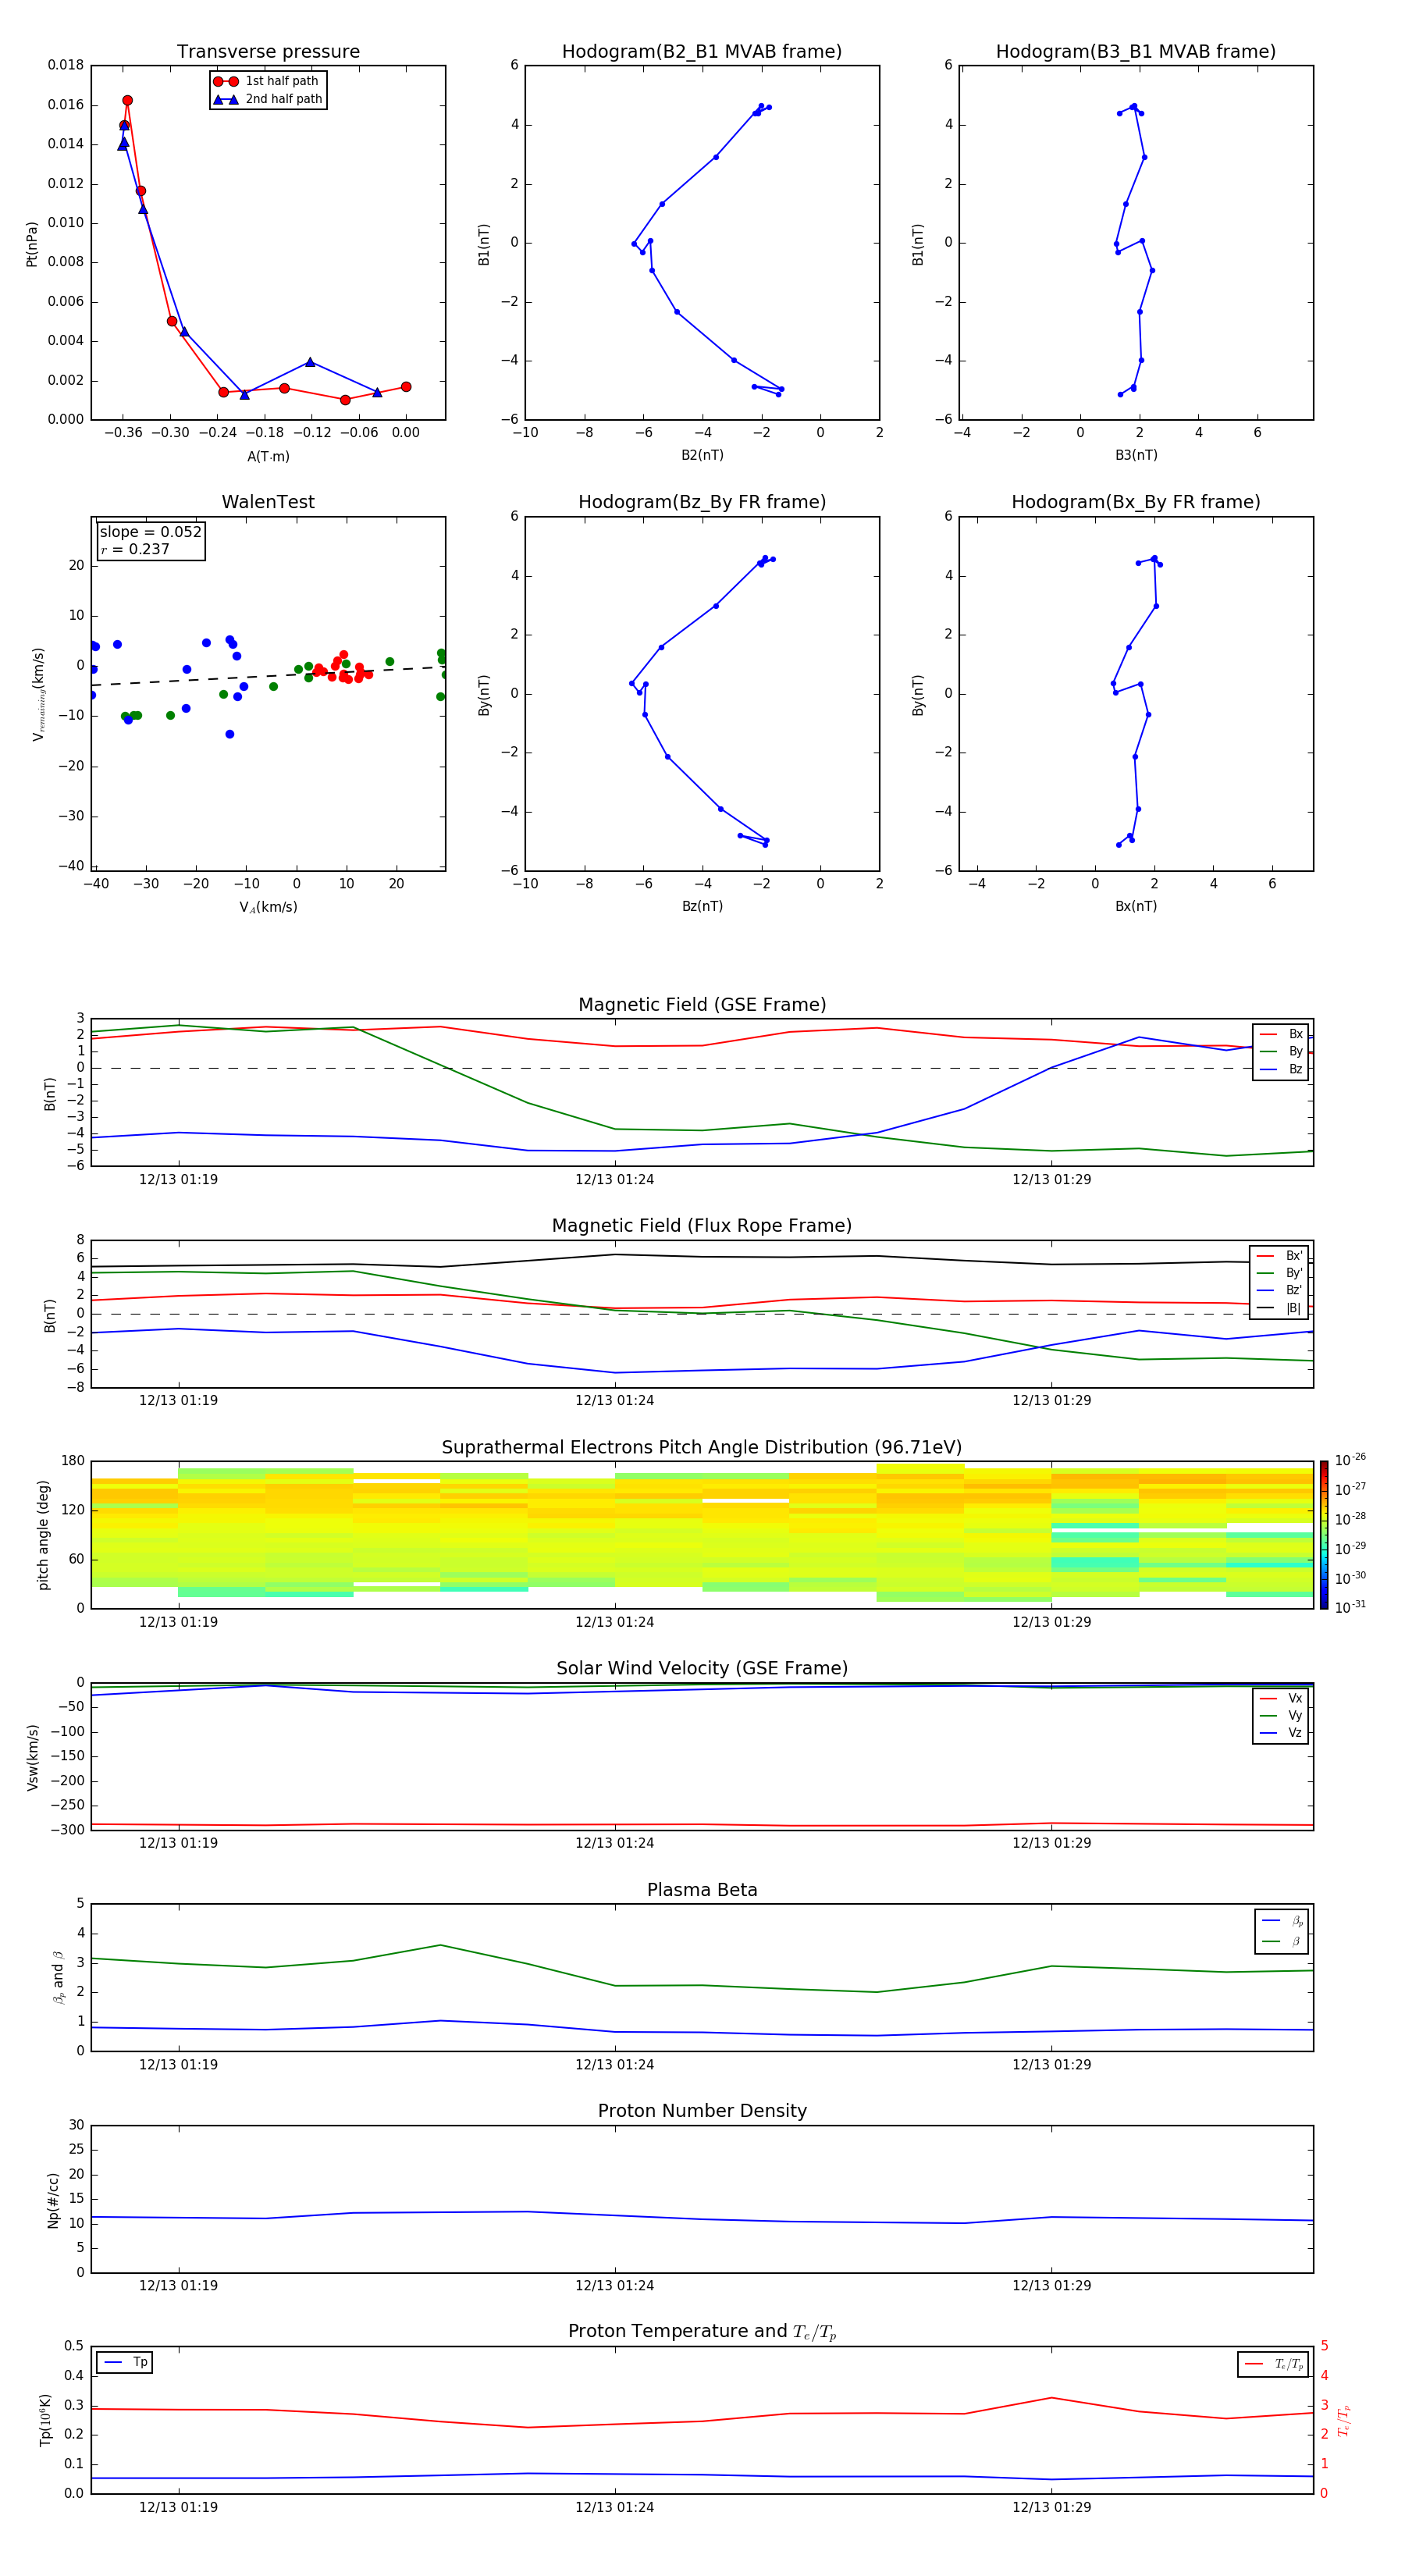Click the 'Np(#/cc)' axis label

[53, 2200]
